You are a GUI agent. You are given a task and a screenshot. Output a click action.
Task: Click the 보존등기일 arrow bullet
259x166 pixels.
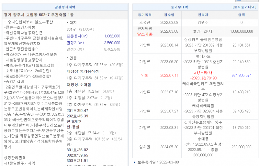pos(135,162)
